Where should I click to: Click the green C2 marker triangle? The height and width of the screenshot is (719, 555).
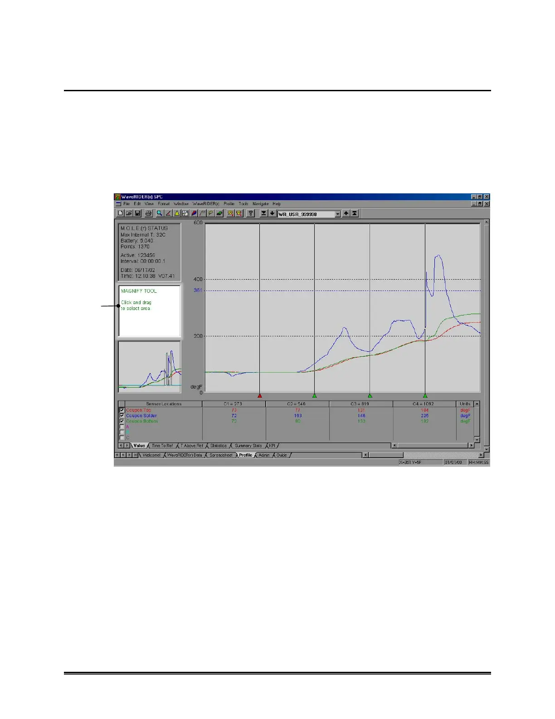pyautogui.click(x=314, y=396)
